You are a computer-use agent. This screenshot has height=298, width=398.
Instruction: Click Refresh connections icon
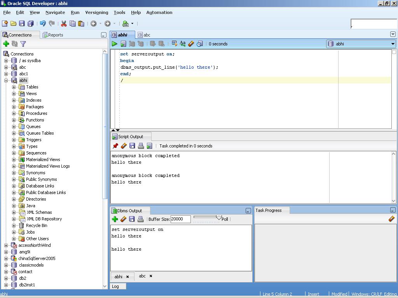click(15, 44)
